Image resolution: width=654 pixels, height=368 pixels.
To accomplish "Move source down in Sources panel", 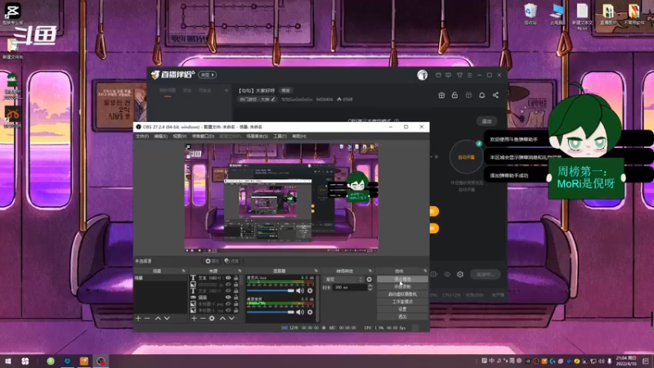I will [231, 318].
